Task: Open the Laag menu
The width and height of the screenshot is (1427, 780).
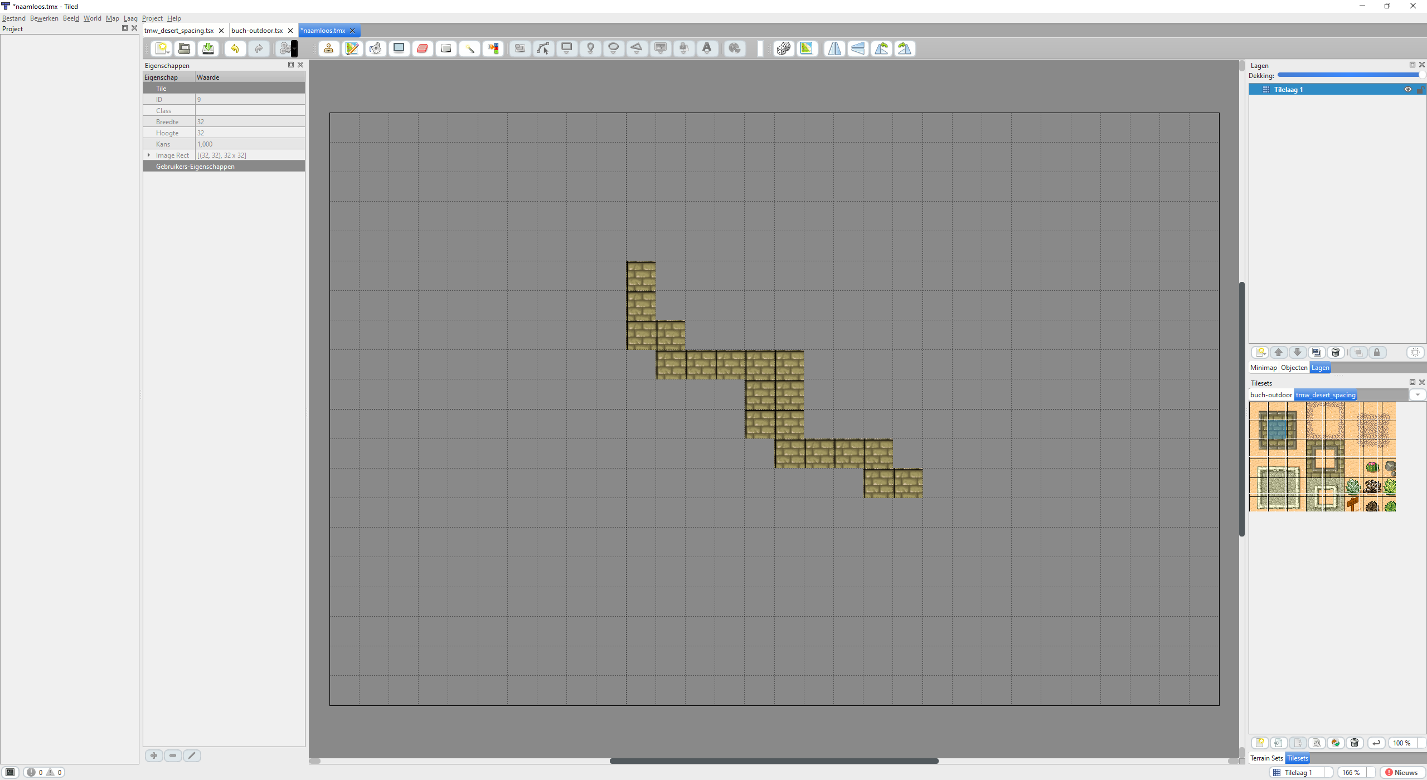Action: (x=130, y=18)
